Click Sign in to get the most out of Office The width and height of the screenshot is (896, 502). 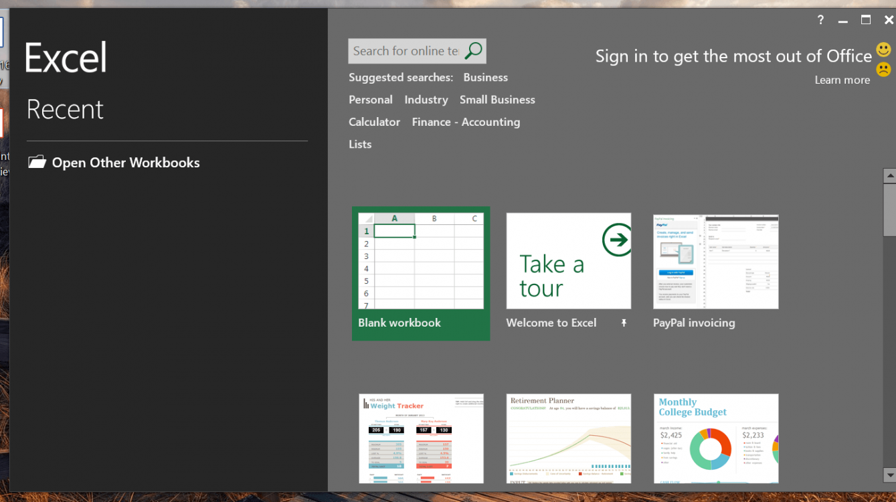[x=733, y=56]
